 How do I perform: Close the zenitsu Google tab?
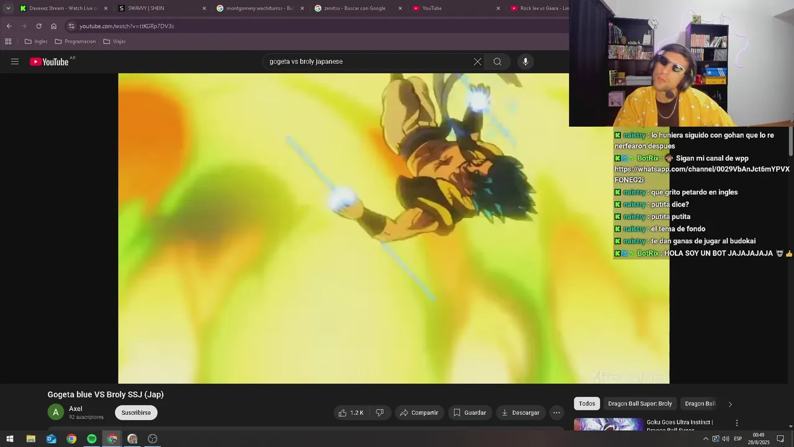click(400, 8)
